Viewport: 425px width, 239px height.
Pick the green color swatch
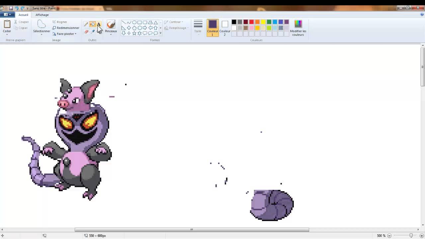coord(269,22)
